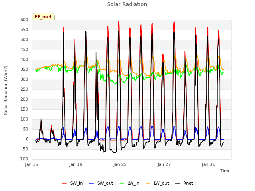Image resolution: width=255 pixels, height=191 pixels.
Task: Click the 400 y-axis tick label
Action: coord(24,59)
